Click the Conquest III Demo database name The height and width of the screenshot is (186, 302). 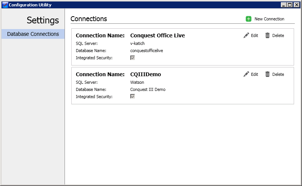[148, 89]
